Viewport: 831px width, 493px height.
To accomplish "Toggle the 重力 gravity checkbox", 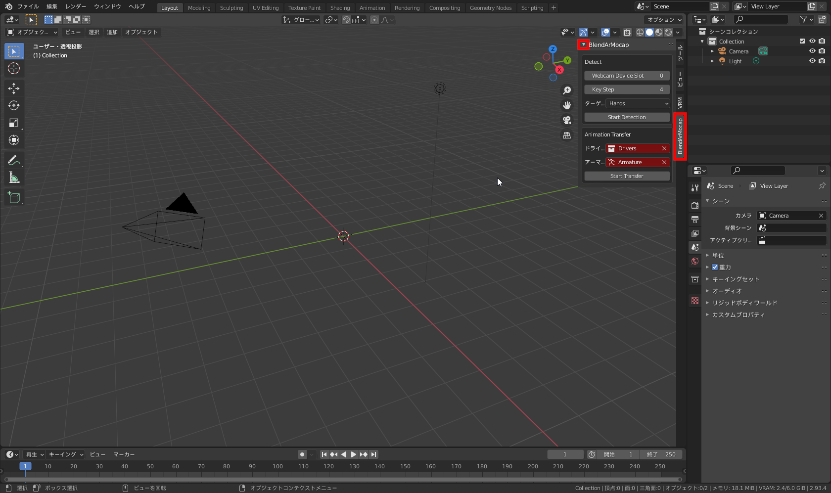I will (x=715, y=268).
